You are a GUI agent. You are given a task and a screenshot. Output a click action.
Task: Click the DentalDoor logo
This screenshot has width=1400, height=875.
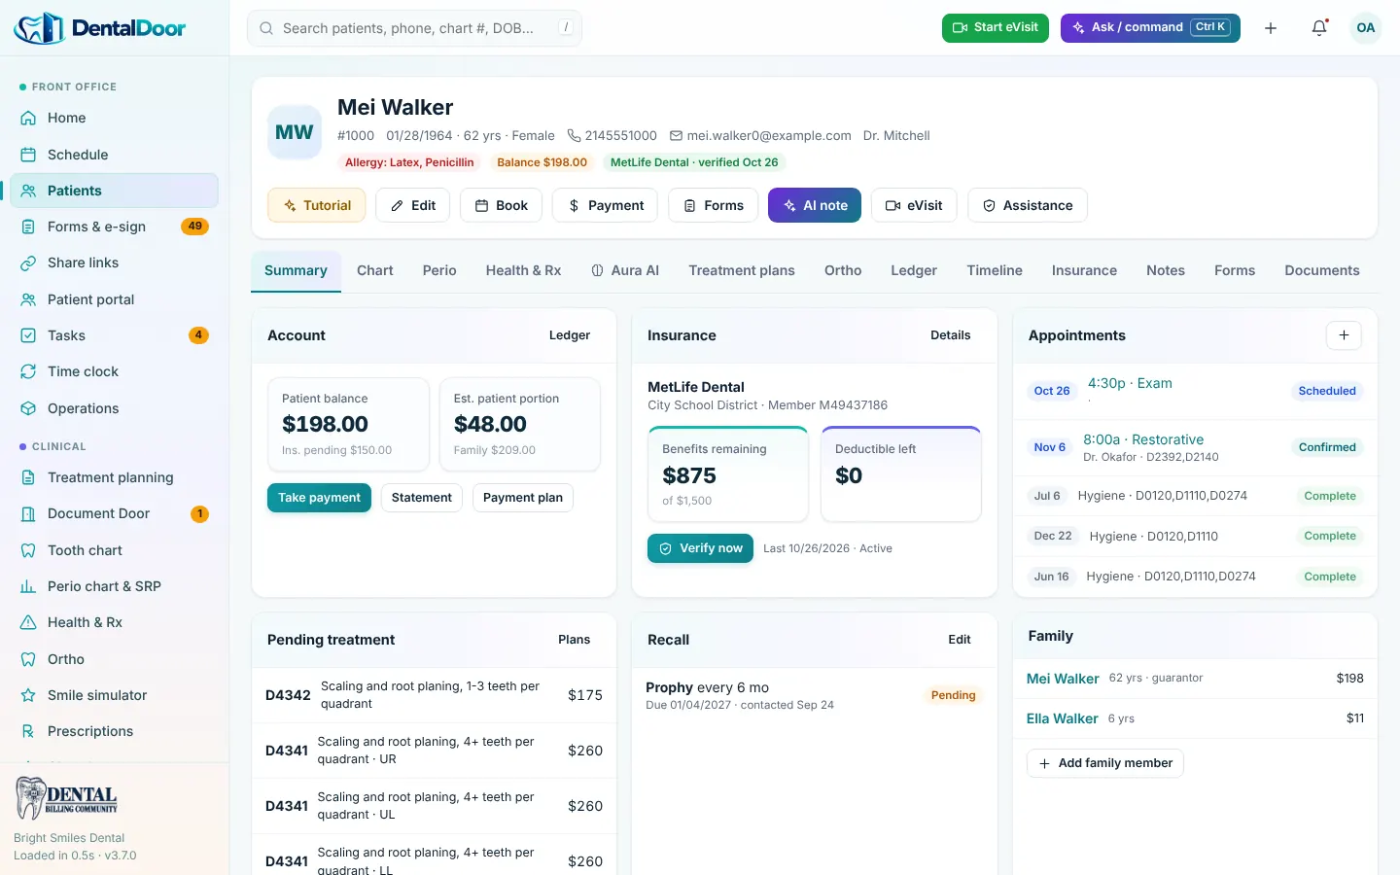click(100, 28)
